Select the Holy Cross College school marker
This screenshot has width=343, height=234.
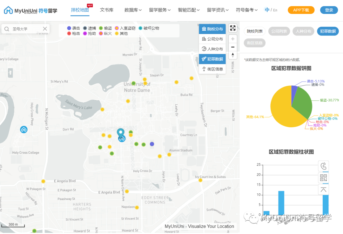[24, 130]
